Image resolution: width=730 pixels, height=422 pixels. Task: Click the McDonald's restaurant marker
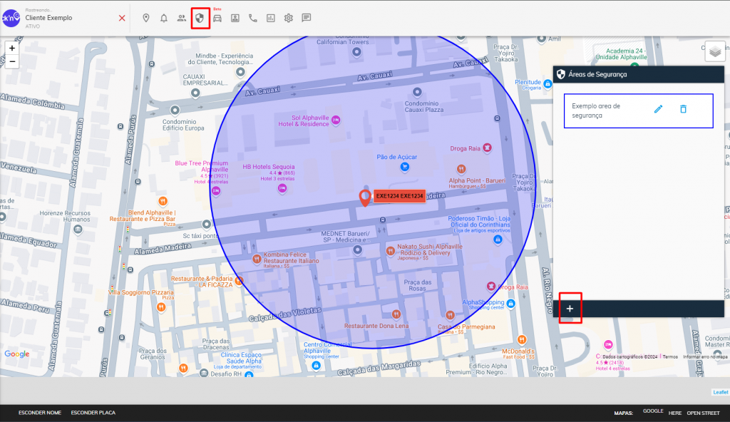pos(522,339)
